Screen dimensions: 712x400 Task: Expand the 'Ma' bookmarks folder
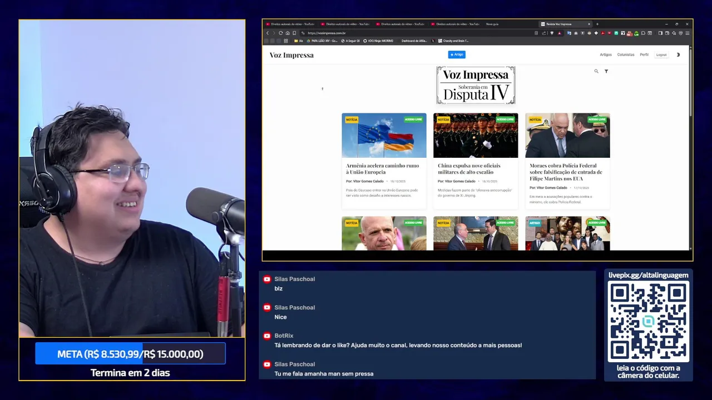coord(299,41)
